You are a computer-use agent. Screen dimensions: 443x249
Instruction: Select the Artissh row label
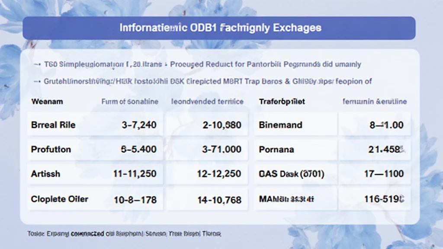[x=46, y=174]
